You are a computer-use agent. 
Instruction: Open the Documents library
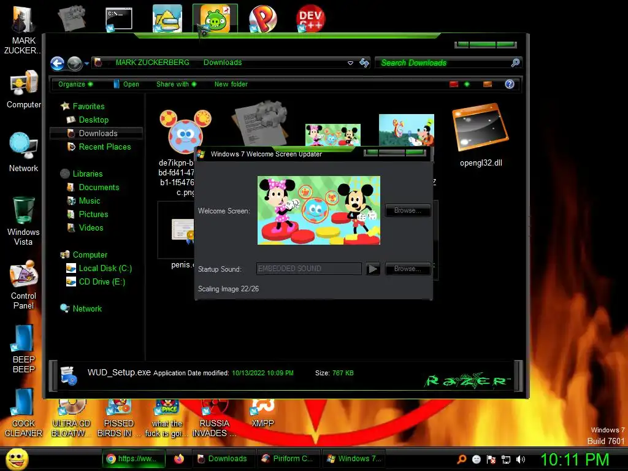99,188
